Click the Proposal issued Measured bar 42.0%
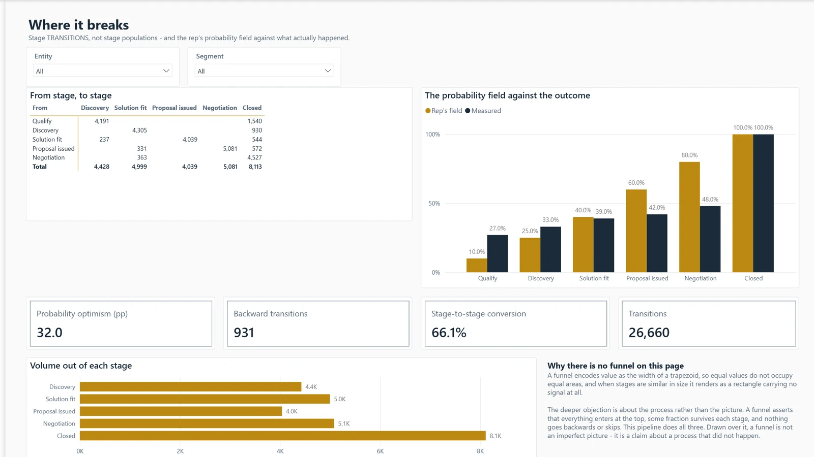The image size is (814, 457). pyautogui.click(x=657, y=243)
